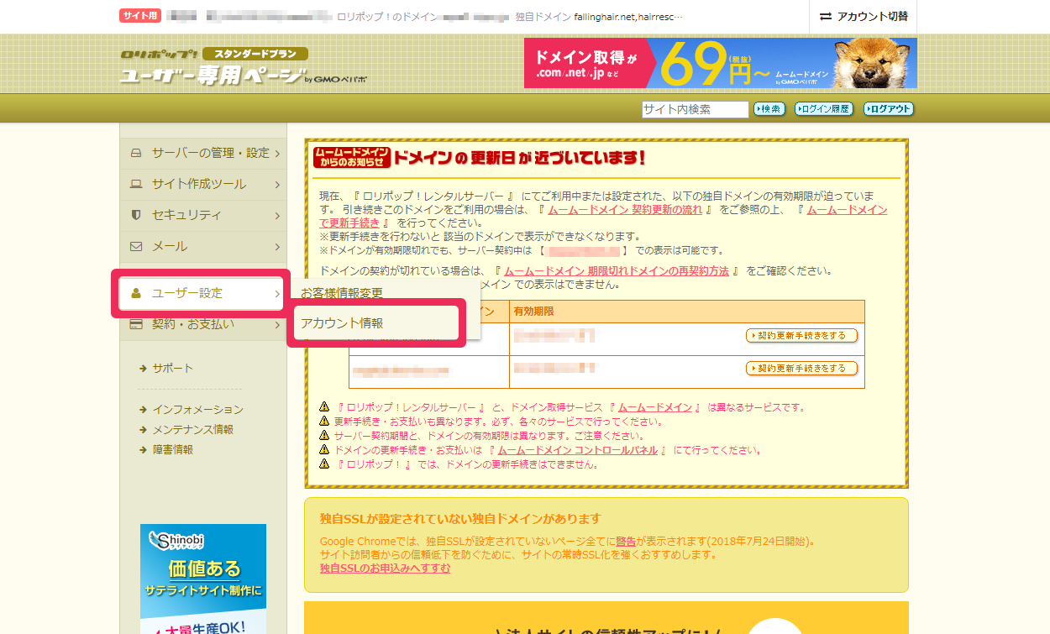
Task: Click the ムームードメイン 69円 banner ad
Action: click(x=720, y=63)
